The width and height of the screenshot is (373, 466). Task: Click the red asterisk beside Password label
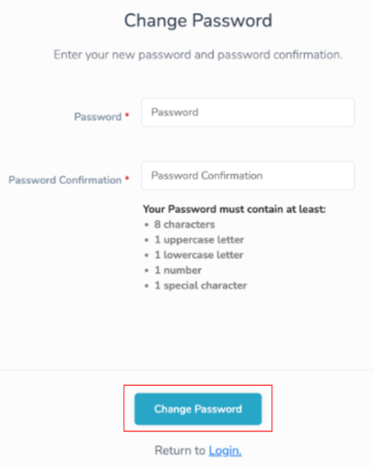(127, 115)
